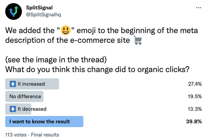Click the shopping cart emoji
Screen dimensions: 205x140
(x=138, y=40)
